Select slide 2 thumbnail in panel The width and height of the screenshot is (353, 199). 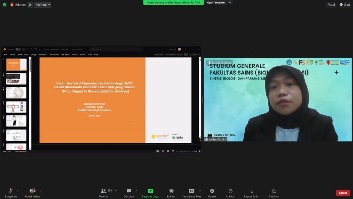[16, 78]
